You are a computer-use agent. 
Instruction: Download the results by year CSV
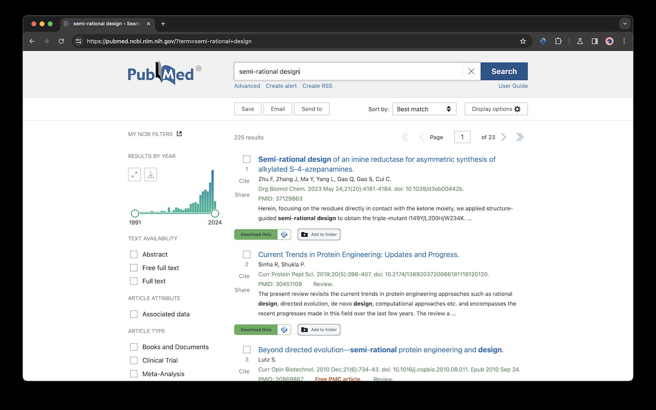point(151,174)
